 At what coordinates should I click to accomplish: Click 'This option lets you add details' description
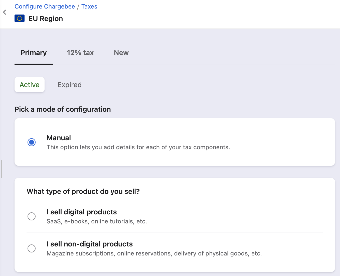(x=138, y=147)
